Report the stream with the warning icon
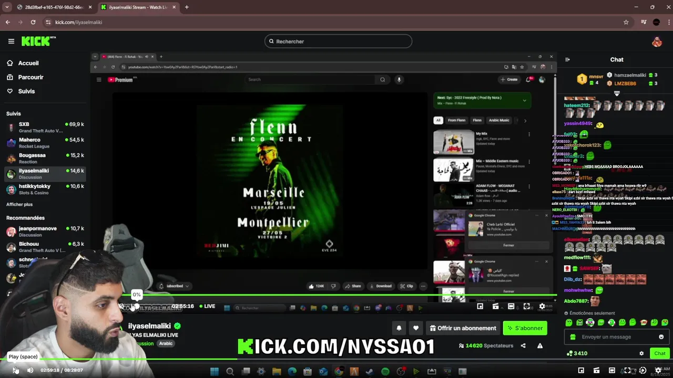This screenshot has height=378, width=673. pyautogui.click(x=540, y=345)
